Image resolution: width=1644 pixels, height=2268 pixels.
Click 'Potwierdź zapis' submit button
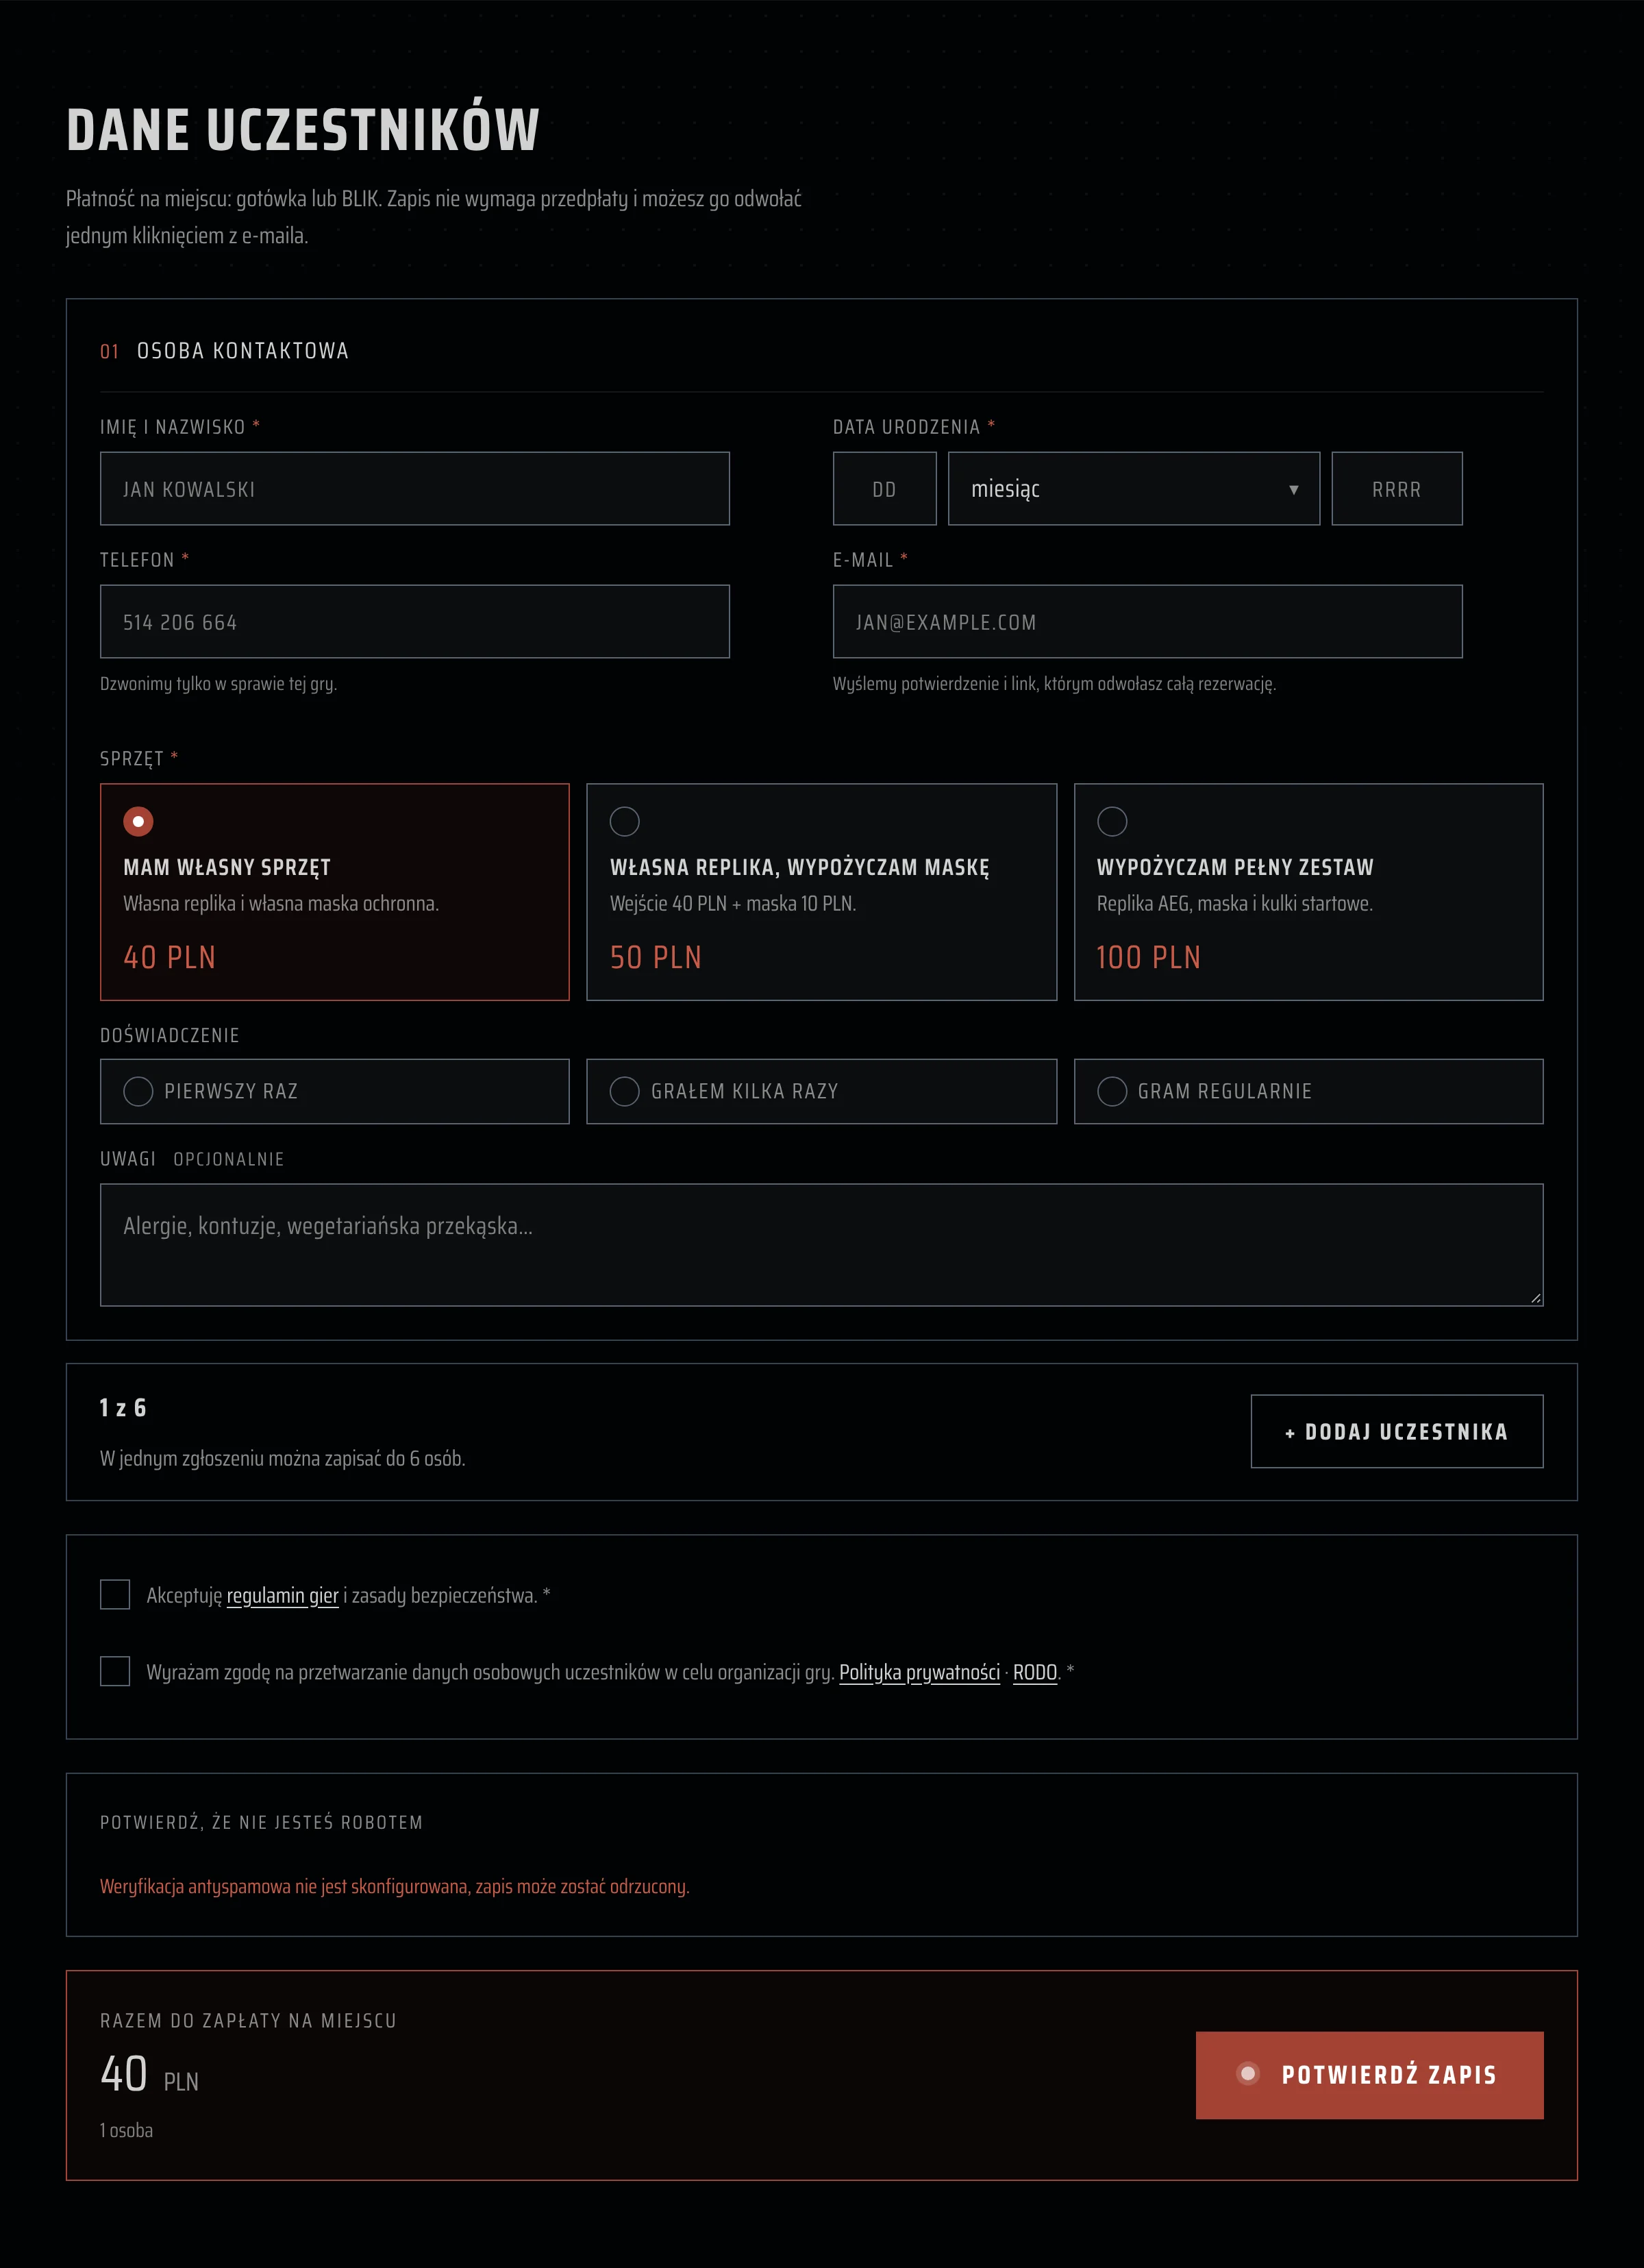coord(1370,2075)
